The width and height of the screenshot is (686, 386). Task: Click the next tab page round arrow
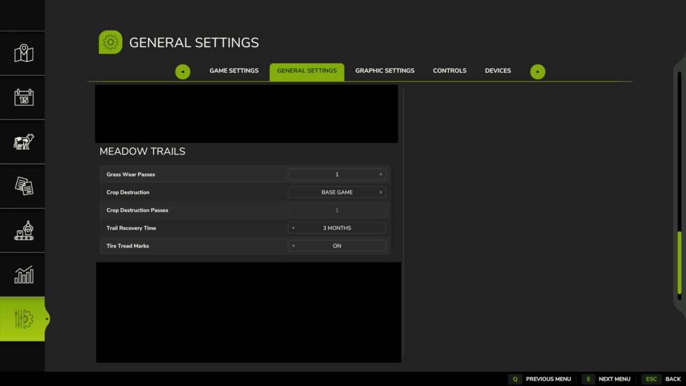tap(538, 71)
